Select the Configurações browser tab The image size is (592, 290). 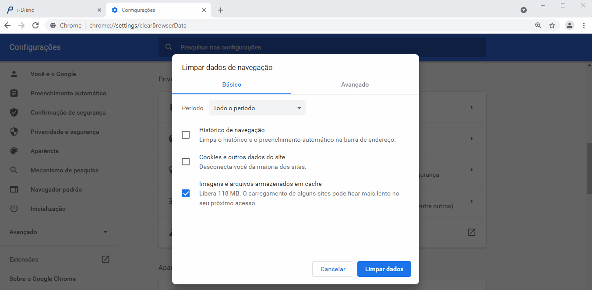[159, 10]
